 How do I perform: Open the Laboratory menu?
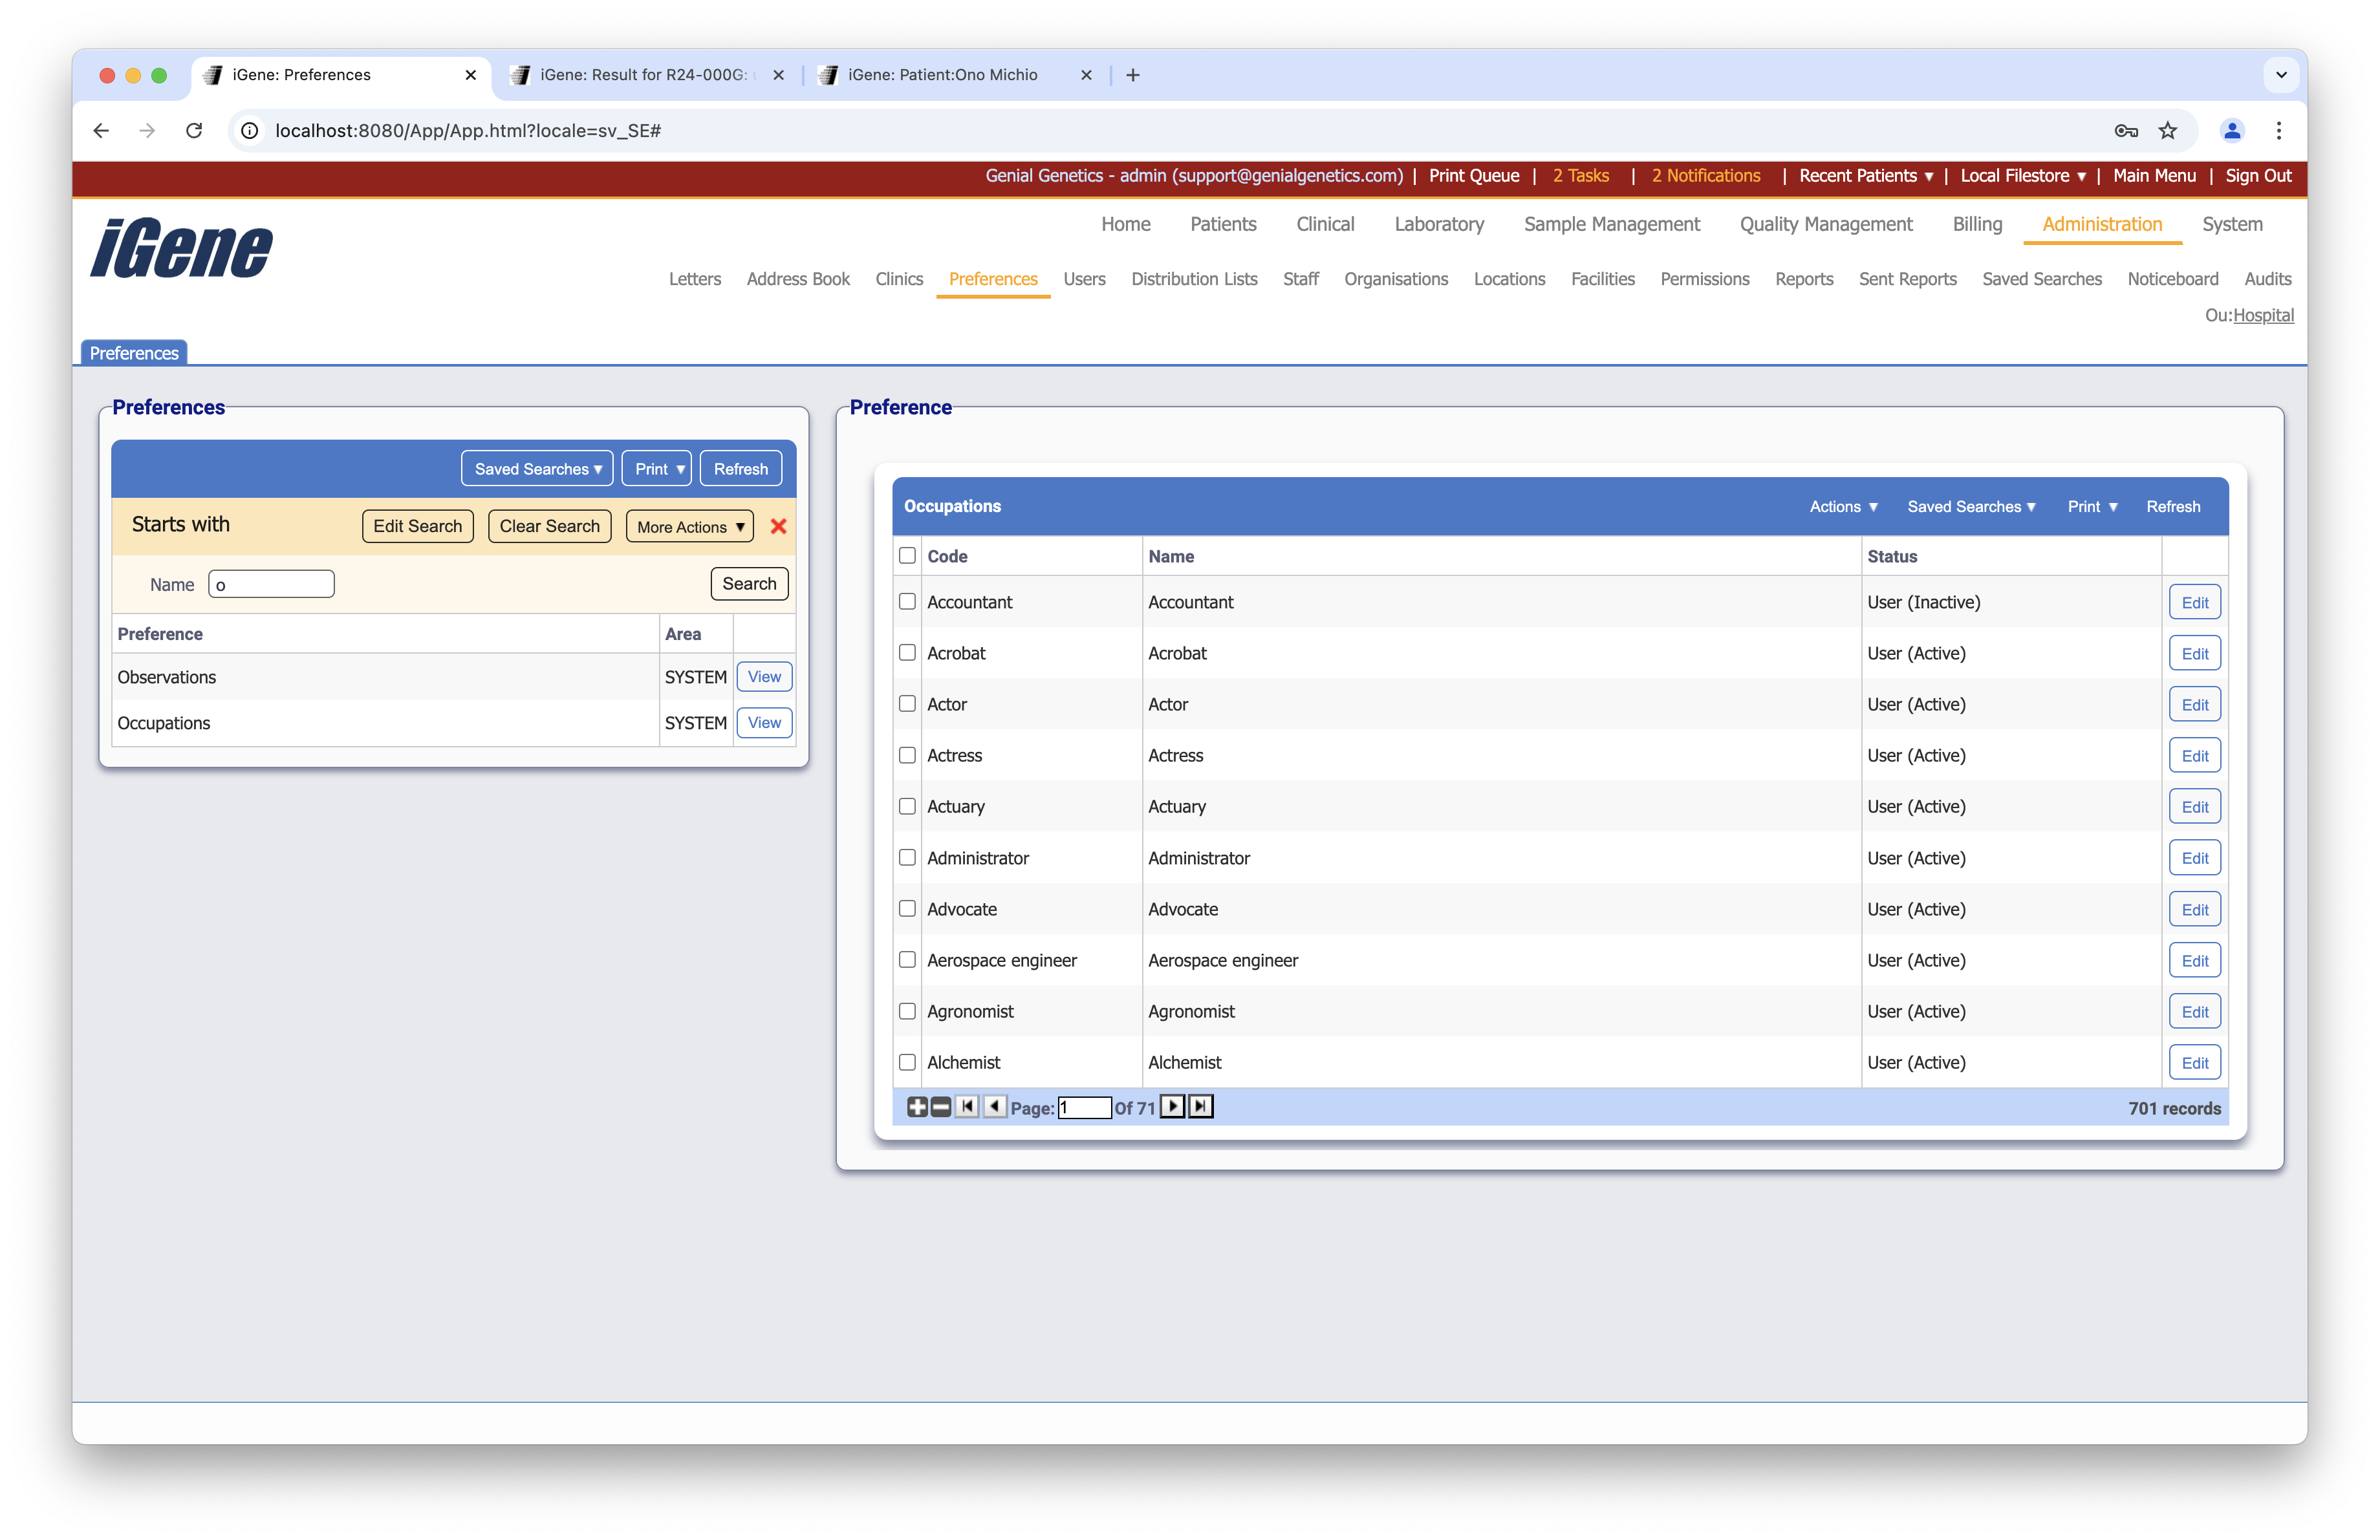(1438, 224)
